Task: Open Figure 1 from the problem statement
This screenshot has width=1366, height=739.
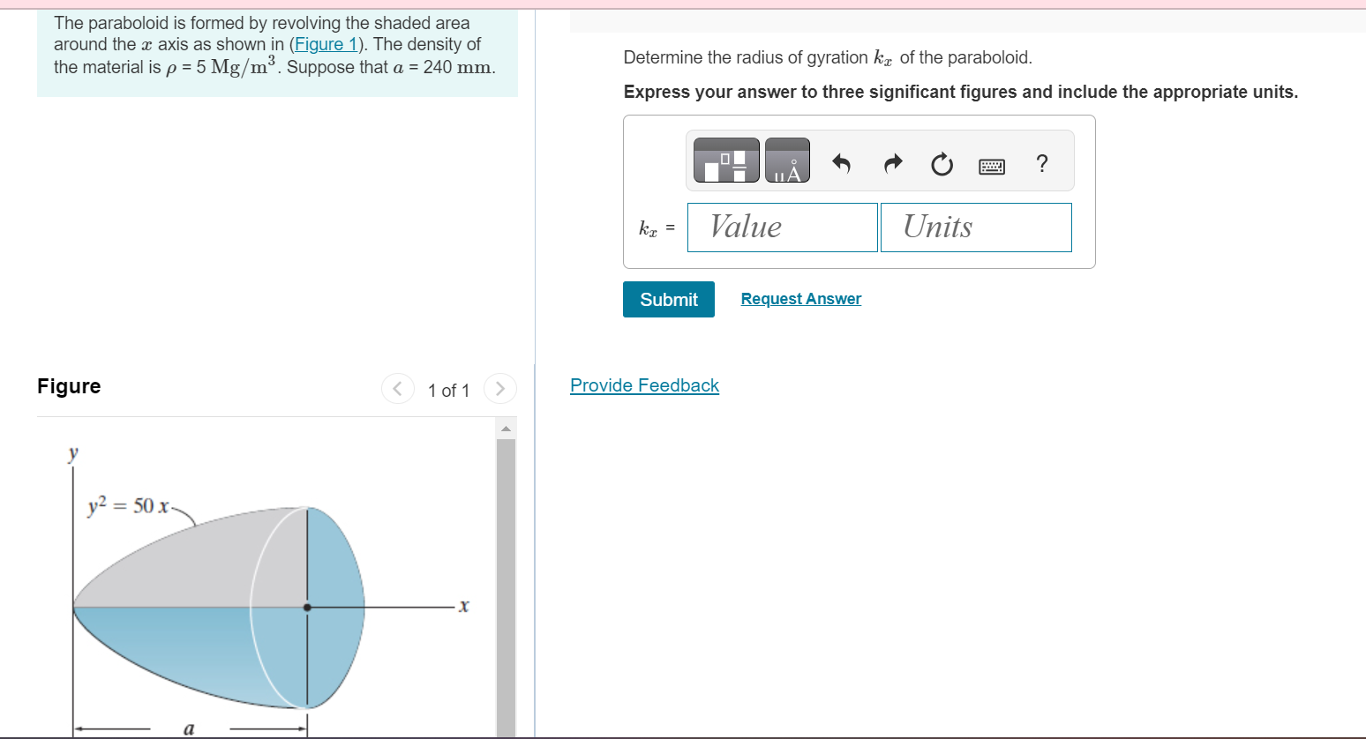Action: 326,43
